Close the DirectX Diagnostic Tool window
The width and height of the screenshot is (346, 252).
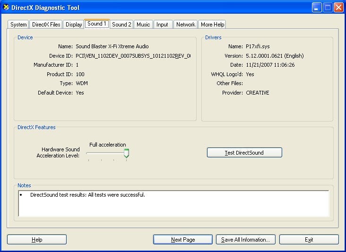pyautogui.click(x=338, y=8)
